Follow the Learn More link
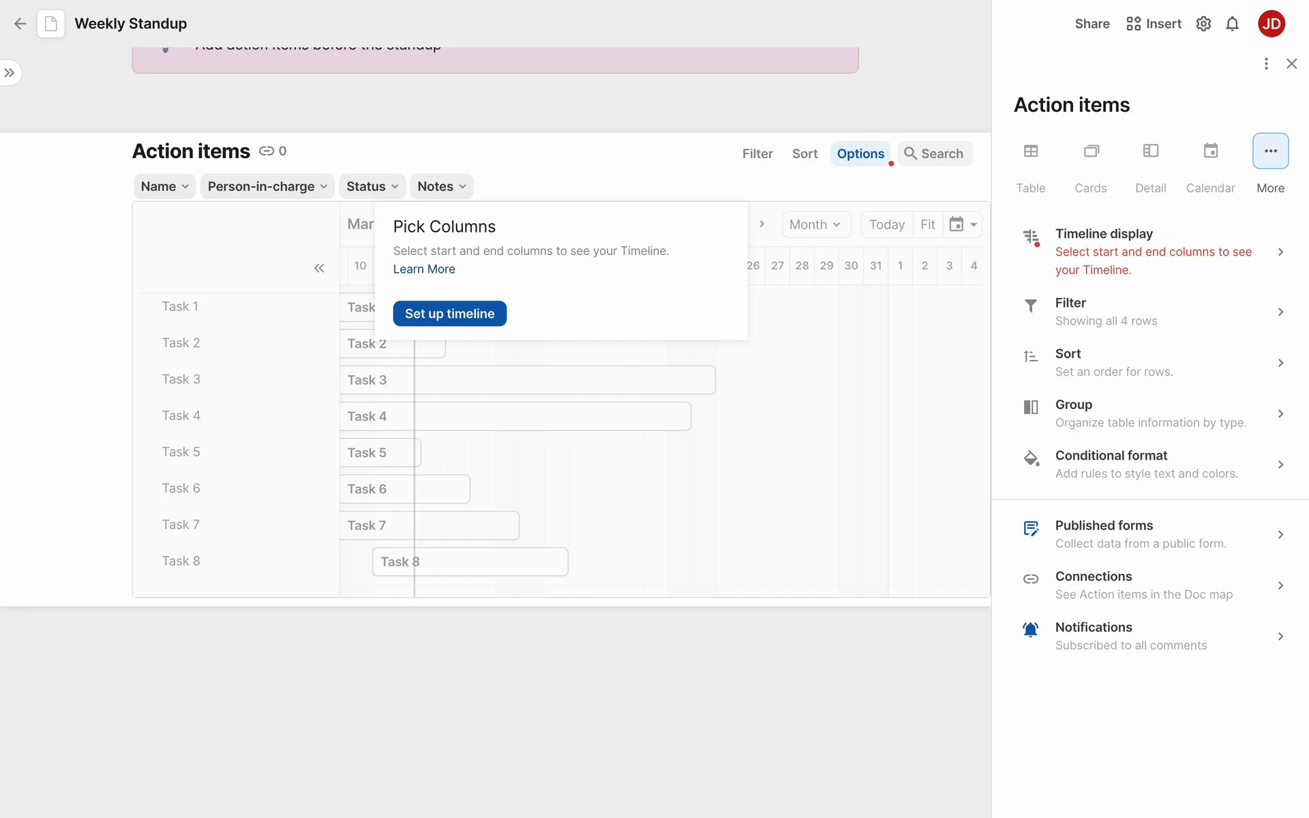The width and height of the screenshot is (1309, 818). tap(424, 269)
